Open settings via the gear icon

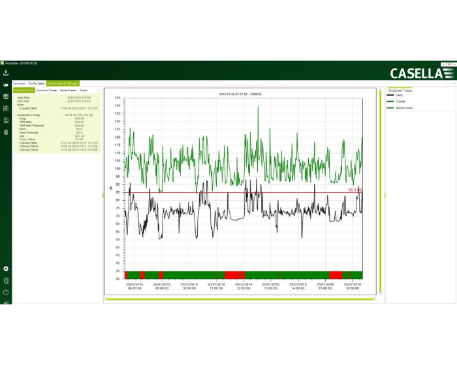point(6,269)
